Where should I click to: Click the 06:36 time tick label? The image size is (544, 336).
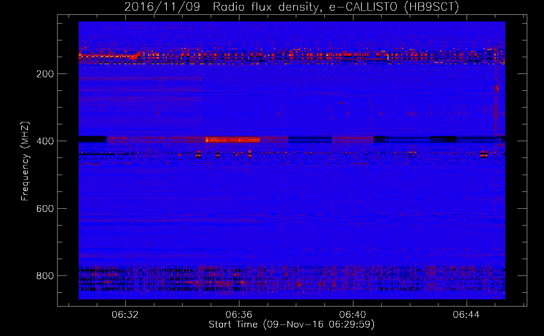[x=239, y=314]
